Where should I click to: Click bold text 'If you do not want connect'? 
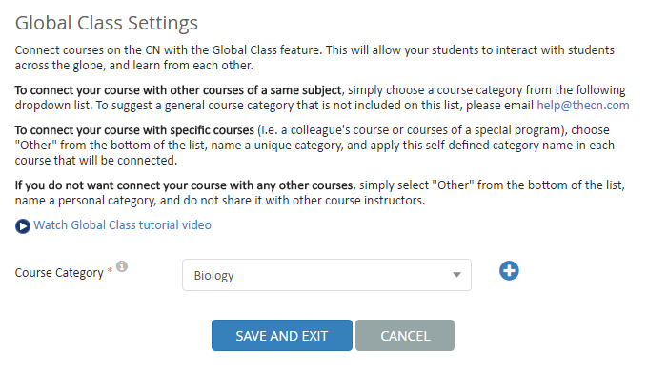pos(184,185)
